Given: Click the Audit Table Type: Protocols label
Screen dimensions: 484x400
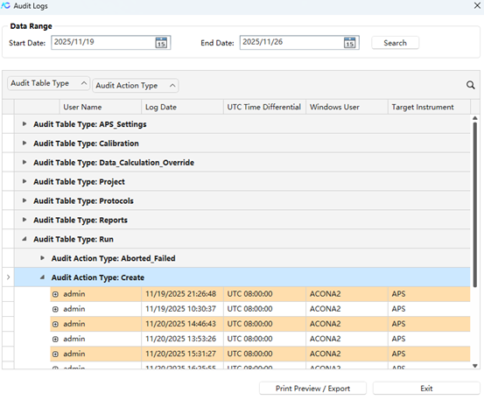Looking at the screenshot, I should 83,201.
